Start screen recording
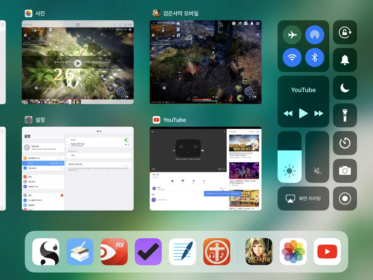 (x=345, y=199)
